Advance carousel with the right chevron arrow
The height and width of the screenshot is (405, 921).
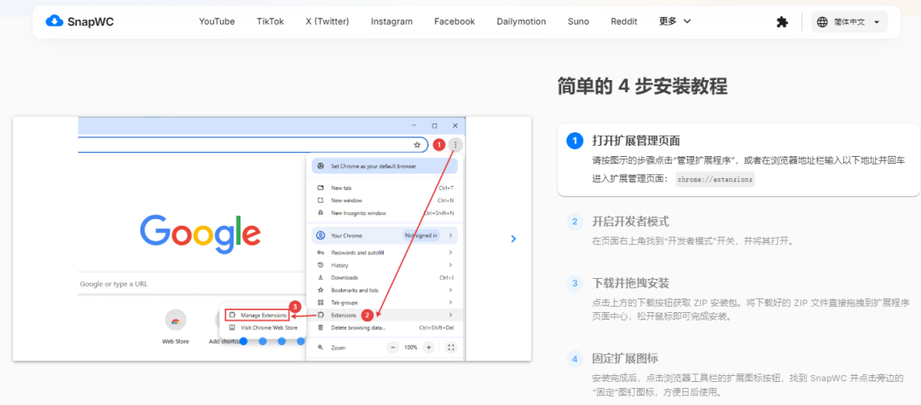tap(513, 239)
